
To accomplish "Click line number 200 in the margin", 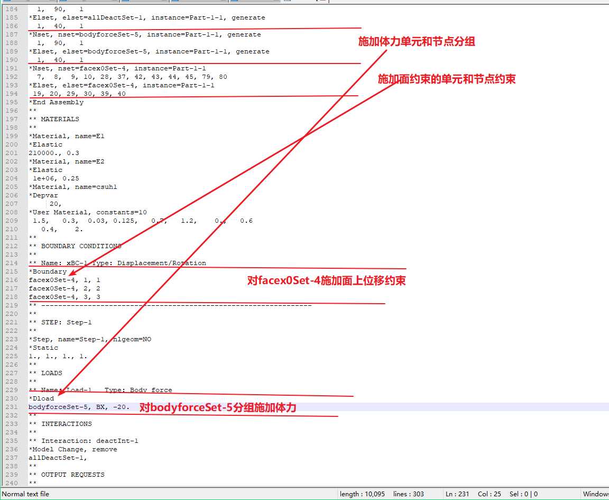I will (12, 144).
